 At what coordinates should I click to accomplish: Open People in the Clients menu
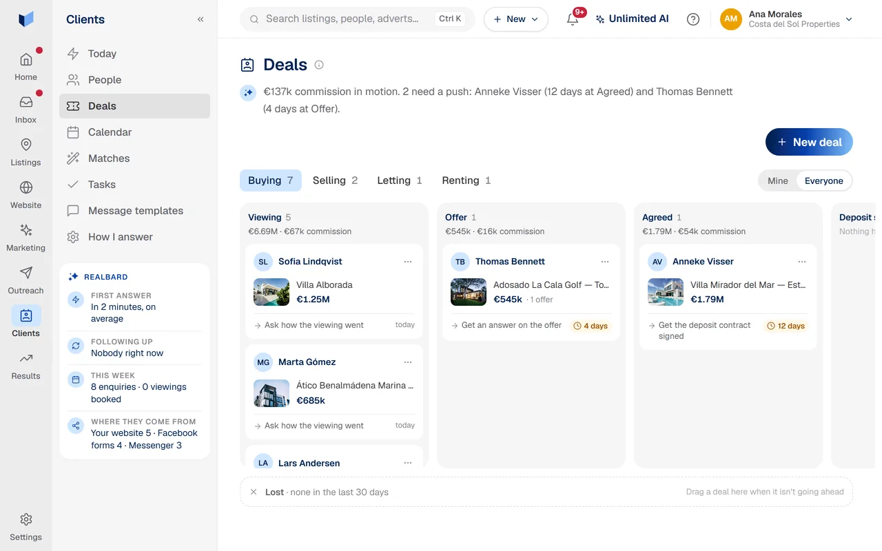click(x=135, y=80)
